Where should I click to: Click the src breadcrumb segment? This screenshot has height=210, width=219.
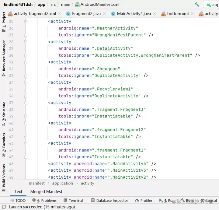(53, 5)
